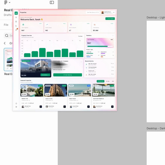
Task: Expand the chevron beside the Figma logo
Action: [x=10, y=2]
